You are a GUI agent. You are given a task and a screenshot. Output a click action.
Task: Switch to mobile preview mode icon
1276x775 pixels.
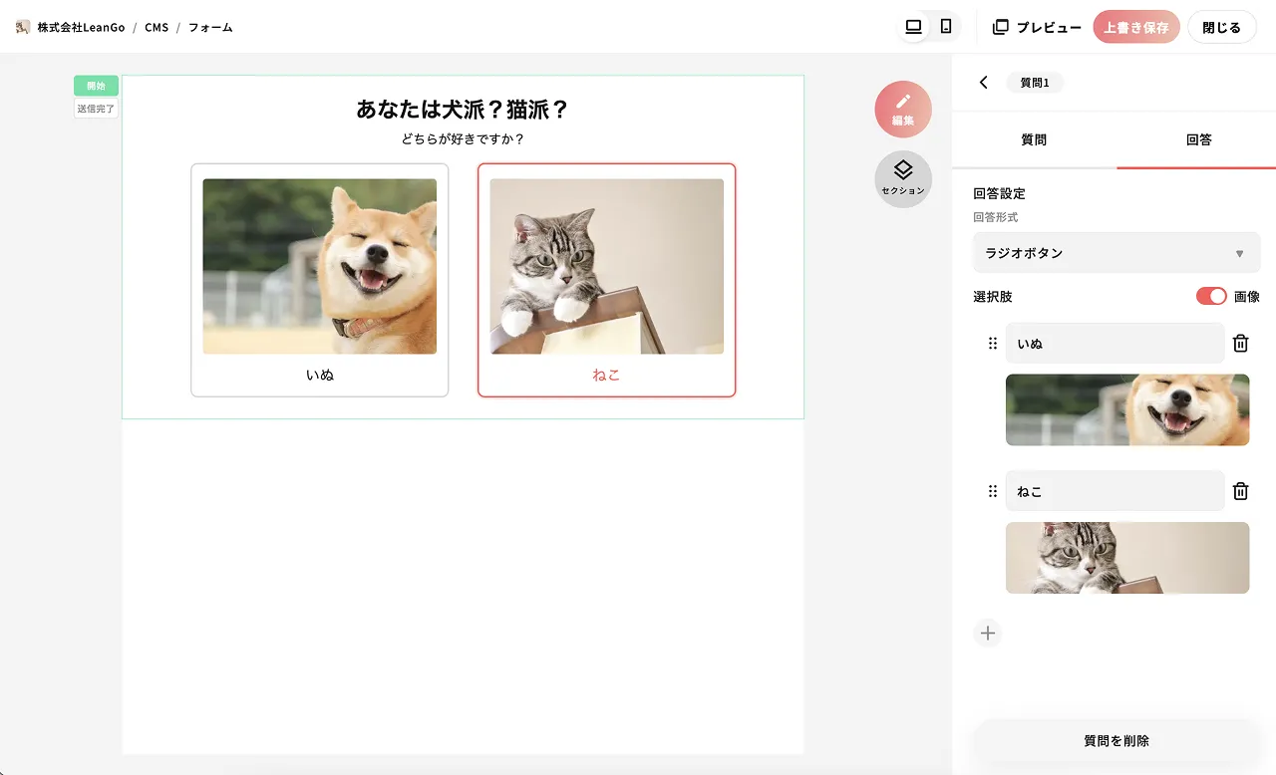click(x=946, y=27)
